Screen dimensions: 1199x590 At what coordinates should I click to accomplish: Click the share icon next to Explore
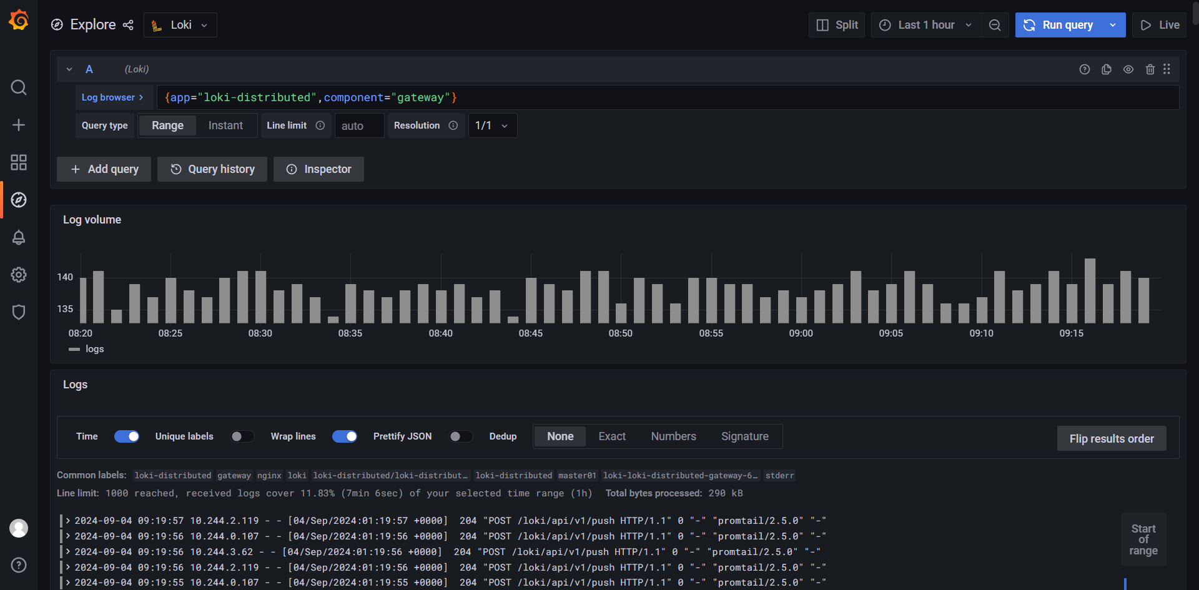(x=128, y=25)
